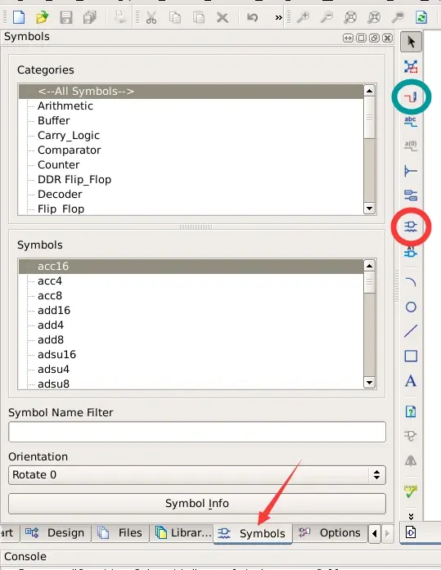Select the add16 symbol
441x570 pixels.
54,311
